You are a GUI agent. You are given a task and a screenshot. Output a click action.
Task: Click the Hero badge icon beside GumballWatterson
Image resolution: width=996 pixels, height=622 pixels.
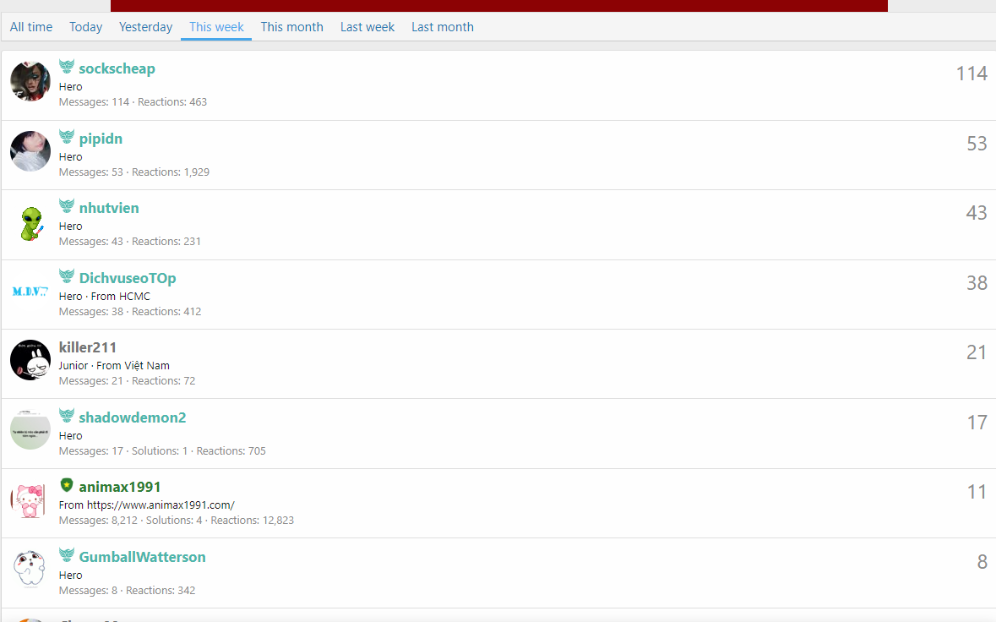[67, 554]
